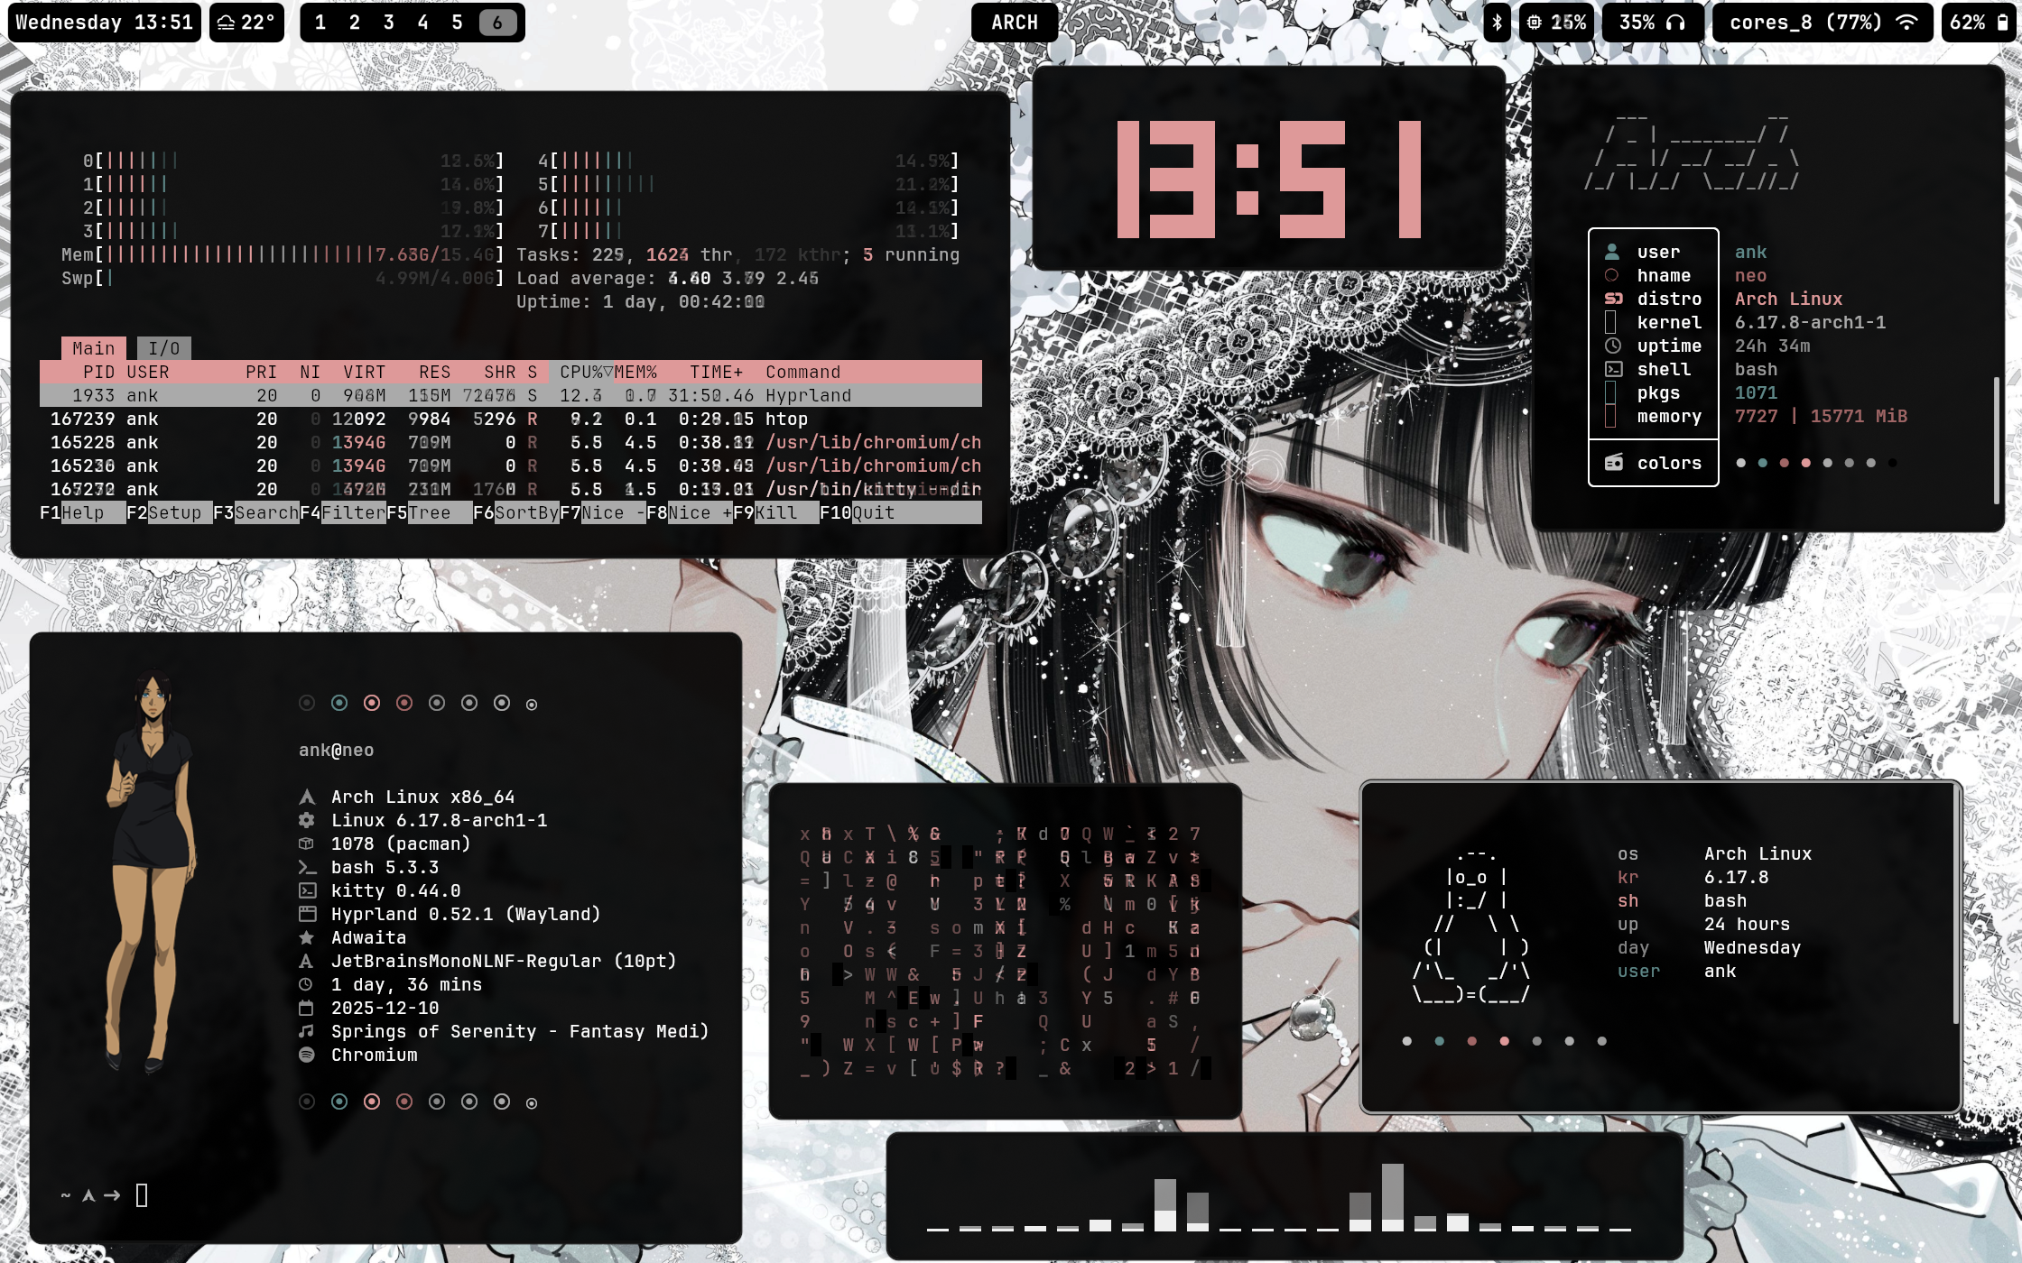Click the weather icon showing 22°

[226, 23]
